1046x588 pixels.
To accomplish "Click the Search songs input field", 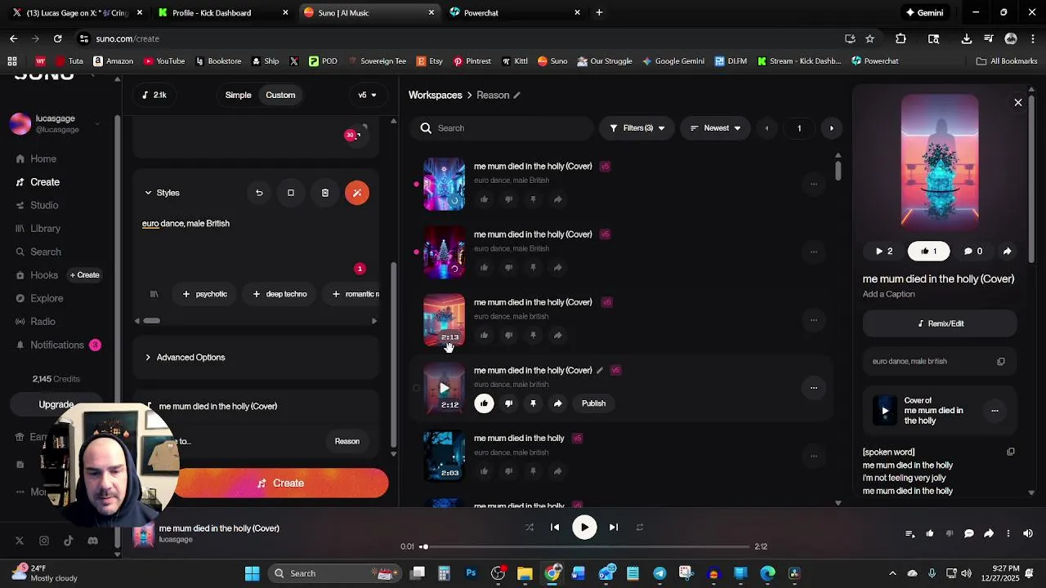I will 503,128.
